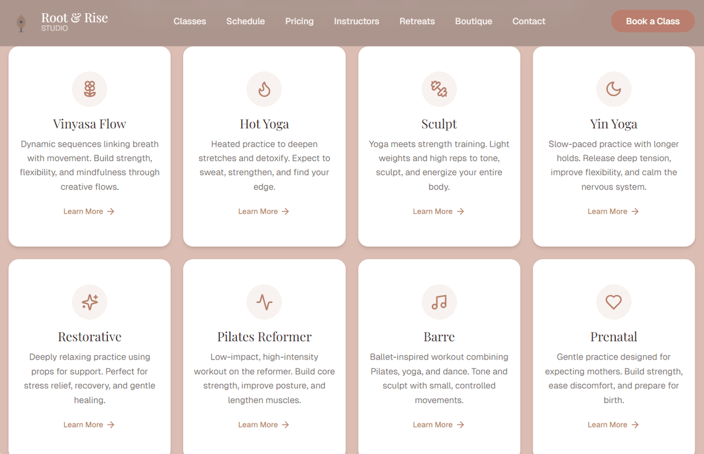Select the Yin Yoga heading

pyautogui.click(x=614, y=124)
